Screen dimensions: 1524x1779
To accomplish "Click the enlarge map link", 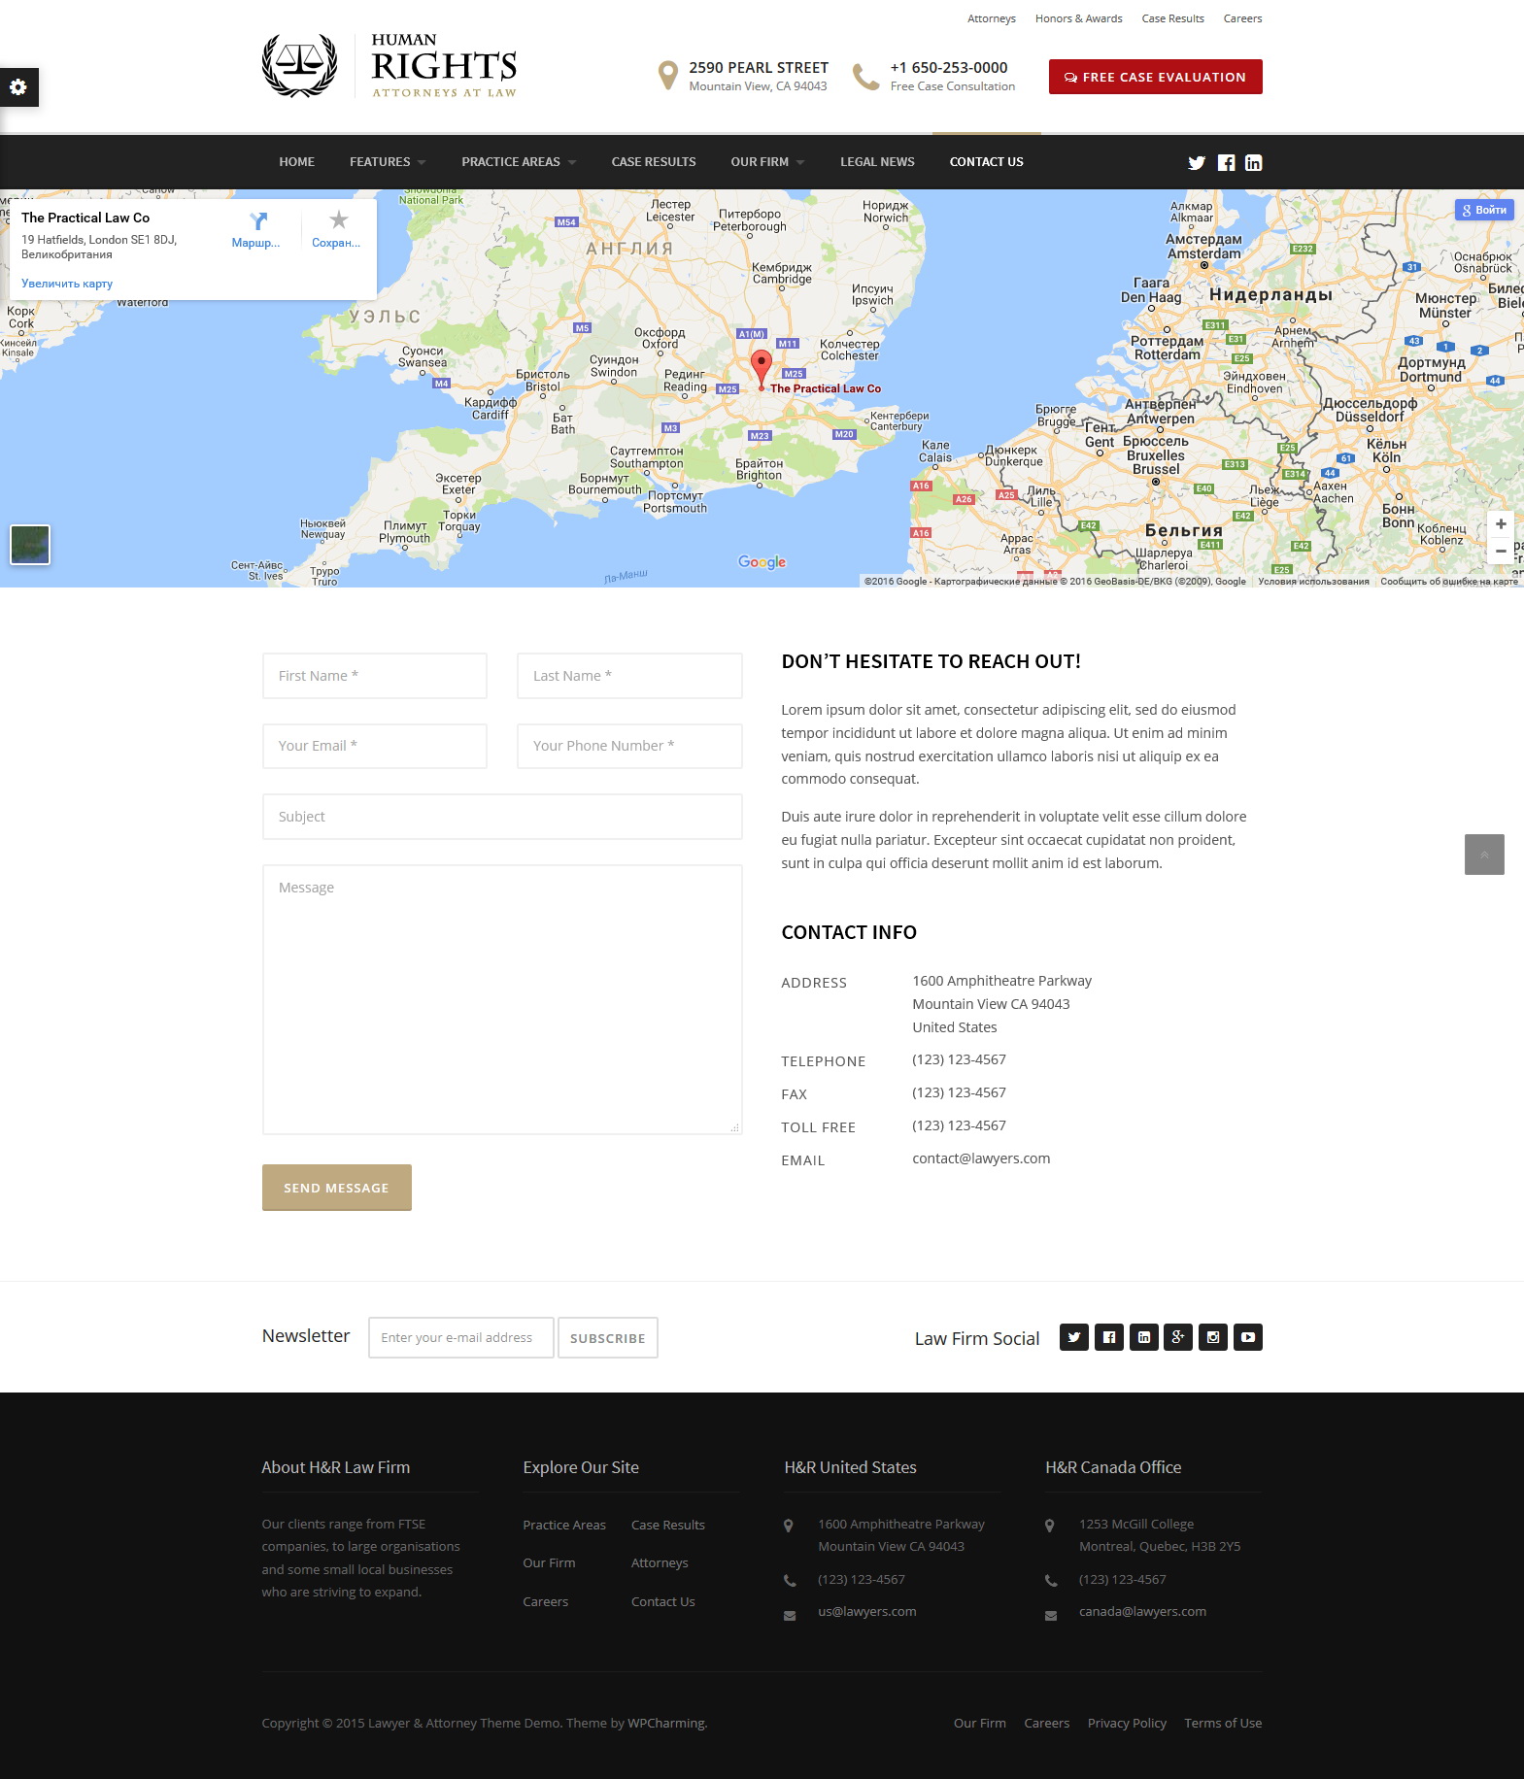I will (67, 284).
